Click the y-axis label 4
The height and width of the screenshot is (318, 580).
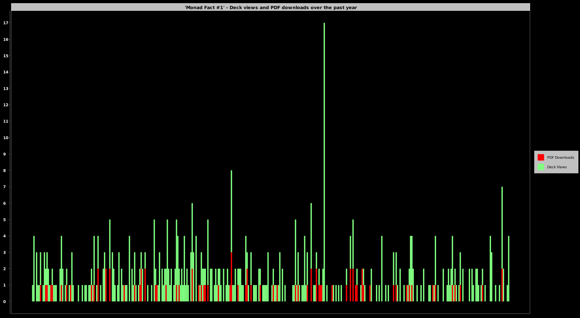(x=4, y=236)
